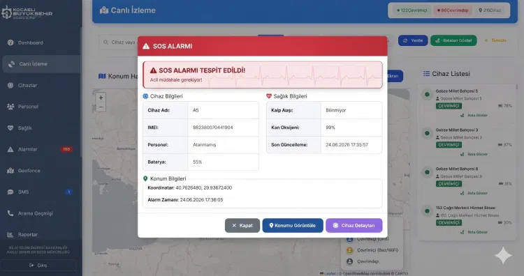Open Arama Geçmişi phone icon
The height and width of the screenshot is (276, 524).
pyautogui.click(x=10, y=213)
